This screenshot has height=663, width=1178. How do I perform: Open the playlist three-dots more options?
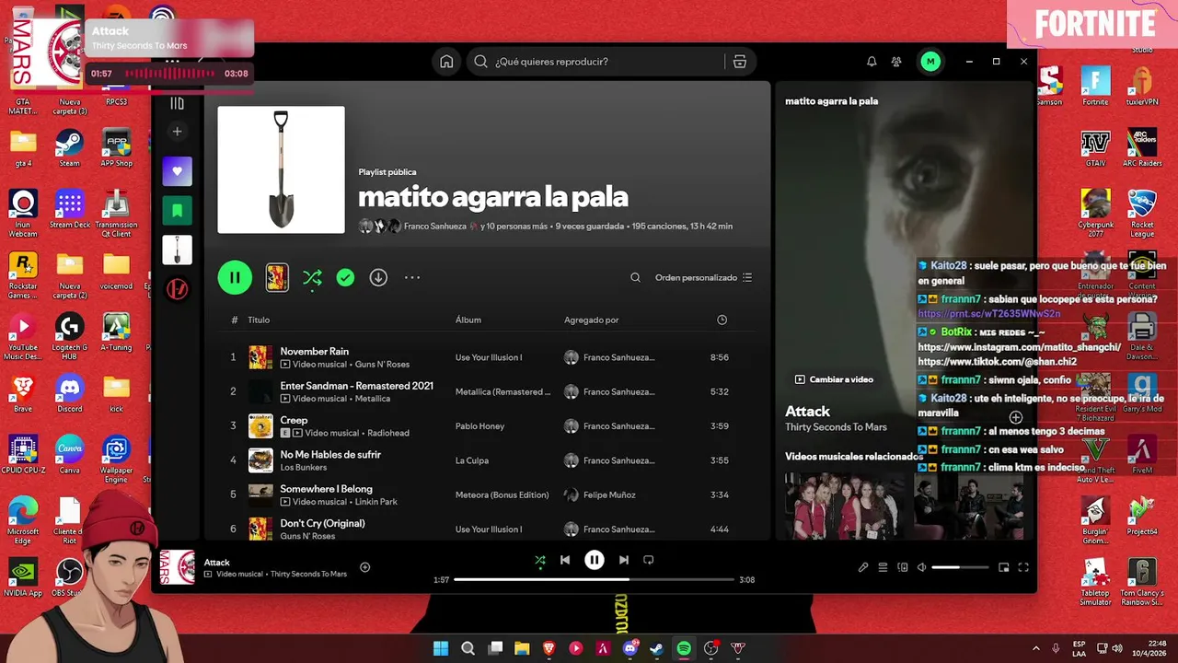pyautogui.click(x=412, y=277)
